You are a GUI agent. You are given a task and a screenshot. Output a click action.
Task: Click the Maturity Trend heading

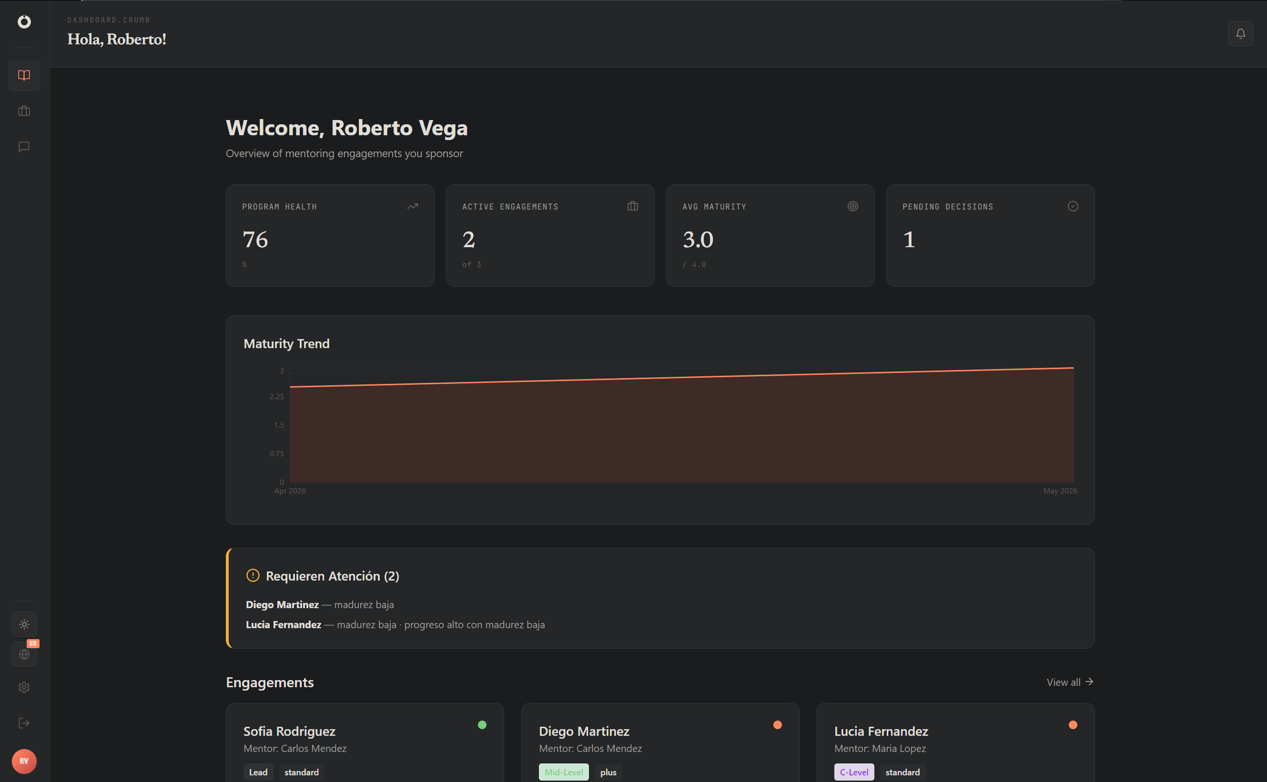(x=287, y=344)
